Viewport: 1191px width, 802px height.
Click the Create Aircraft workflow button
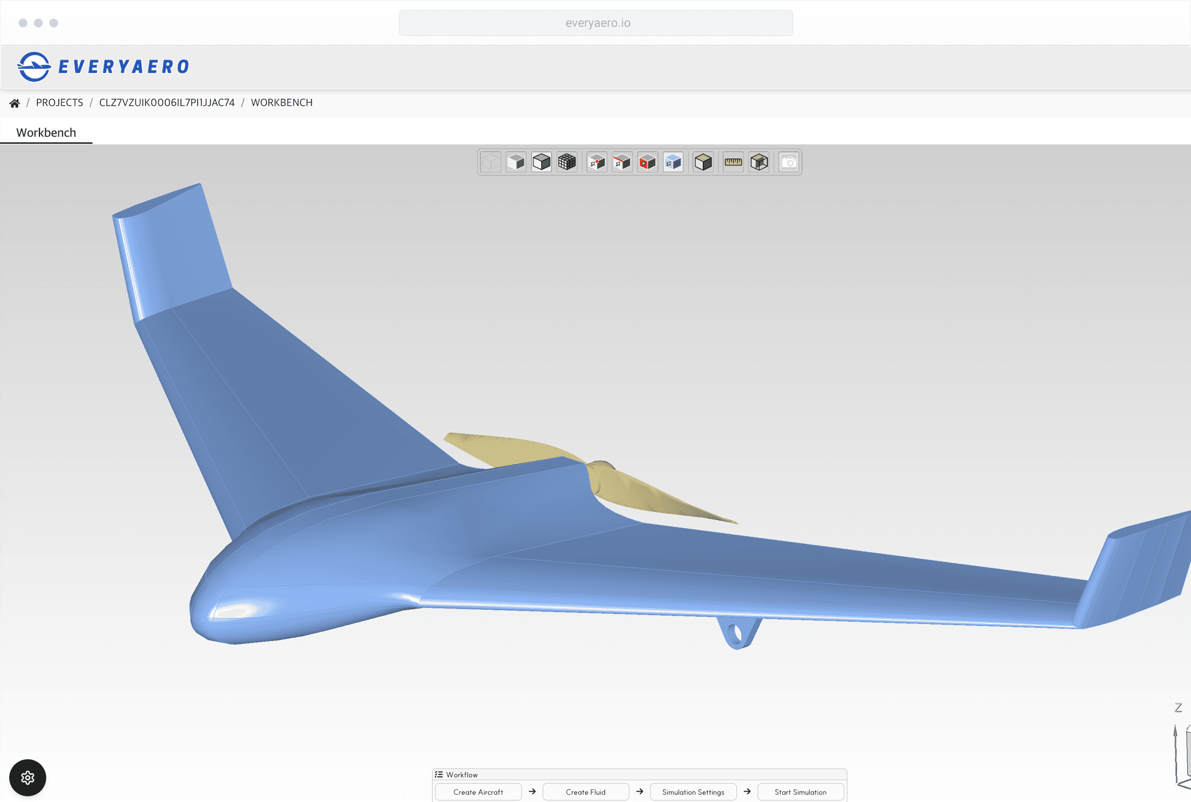(x=478, y=792)
